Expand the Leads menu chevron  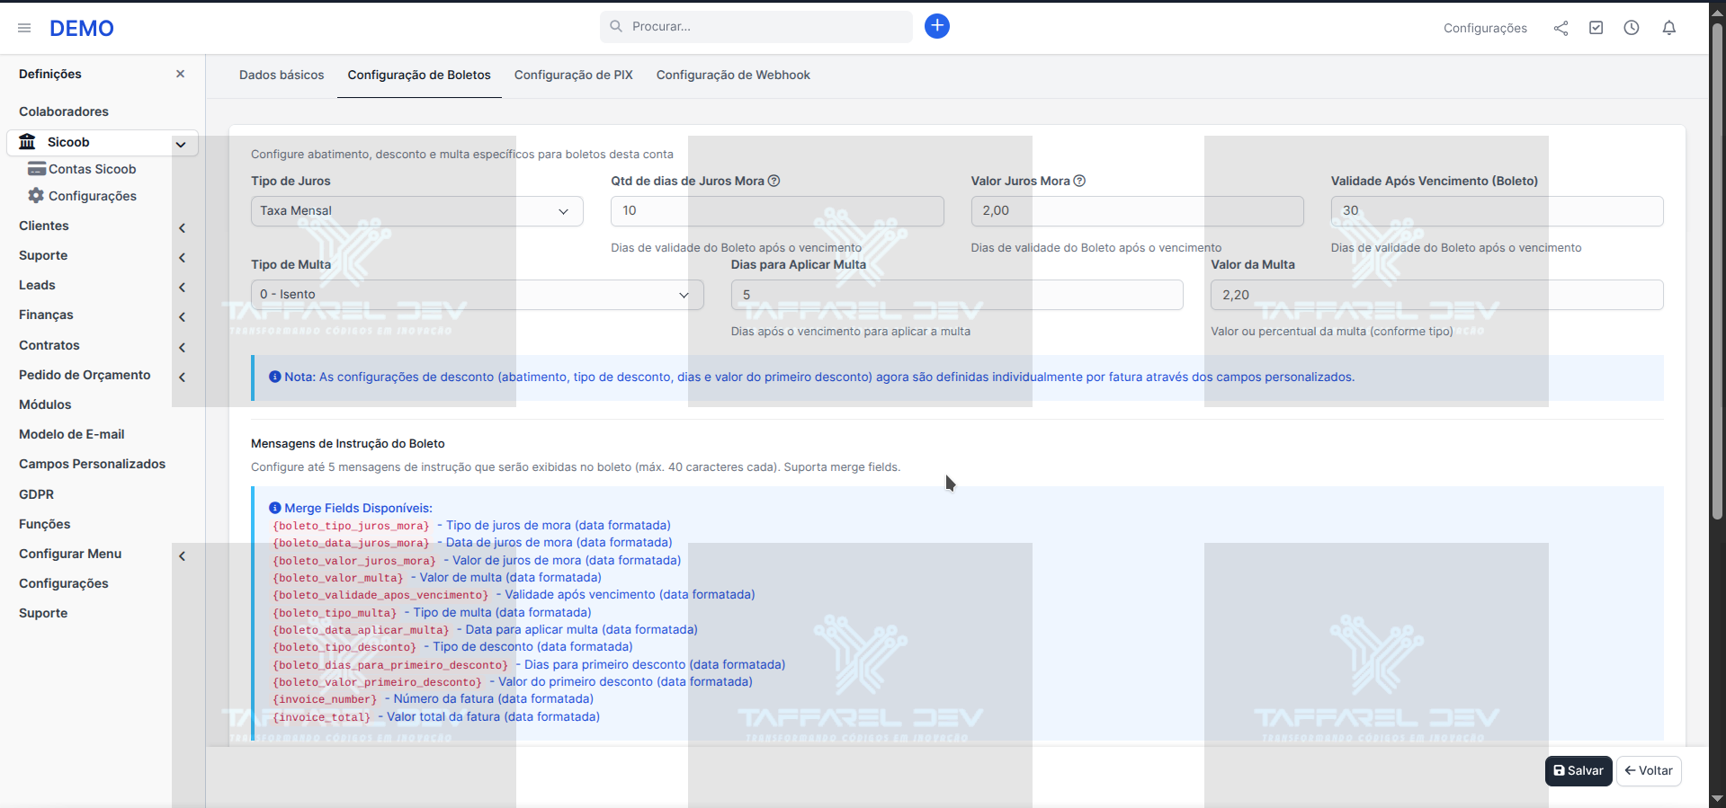pyautogui.click(x=182, y=287)
